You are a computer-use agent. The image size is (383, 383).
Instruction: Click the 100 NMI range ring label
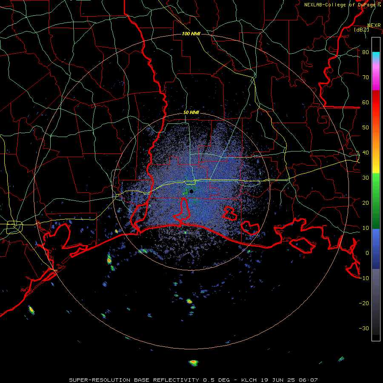tap(191, 34)
